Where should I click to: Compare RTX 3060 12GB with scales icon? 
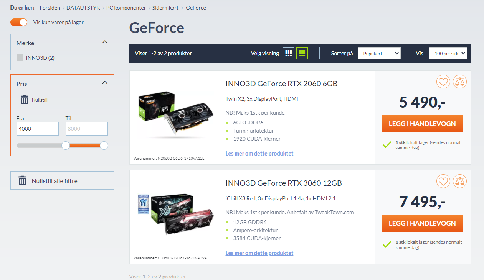tap(459, 181)
